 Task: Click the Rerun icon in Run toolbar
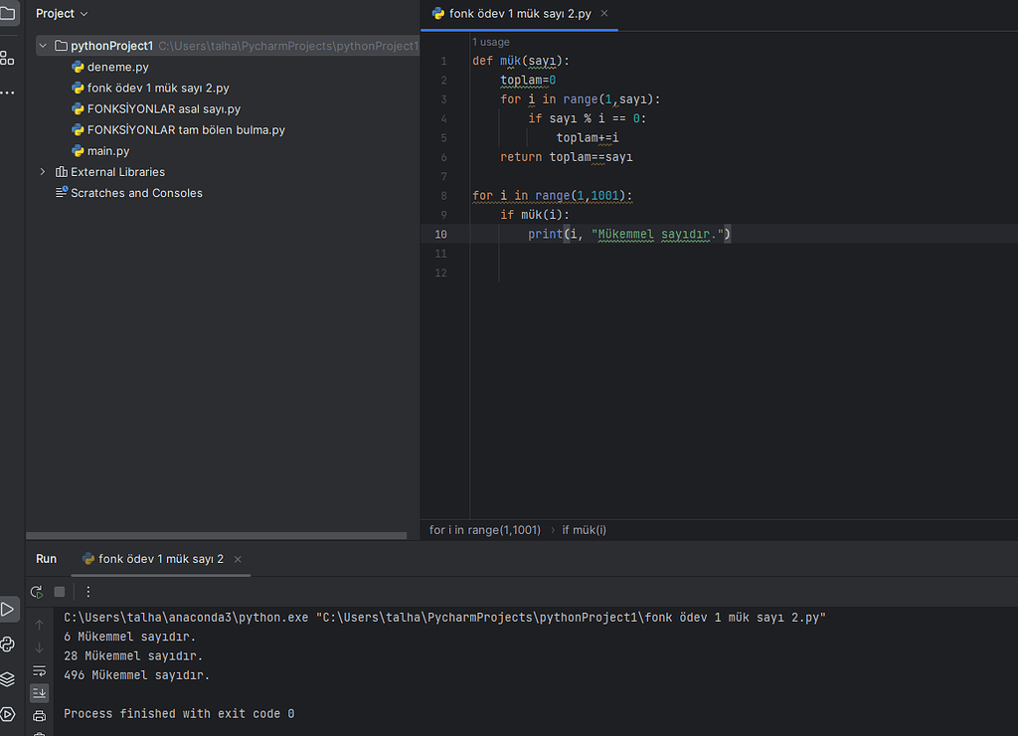[x=37, y=592]
